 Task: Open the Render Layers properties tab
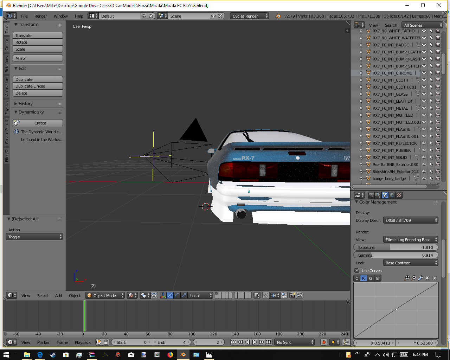378,195
